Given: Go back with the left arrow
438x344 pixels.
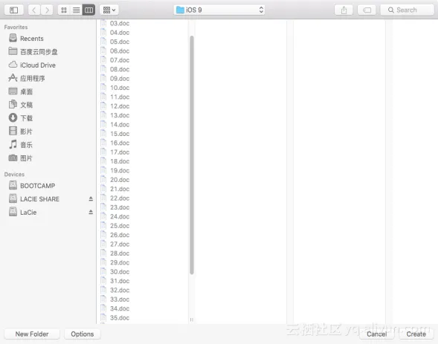Looking at the screenshot, I should click(34, 10).
